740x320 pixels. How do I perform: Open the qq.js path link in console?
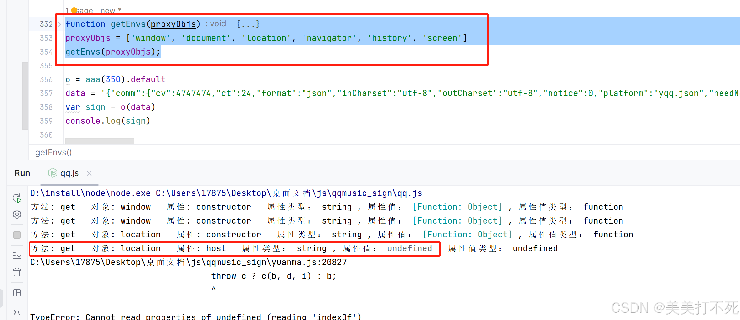[x=289, y=193]
